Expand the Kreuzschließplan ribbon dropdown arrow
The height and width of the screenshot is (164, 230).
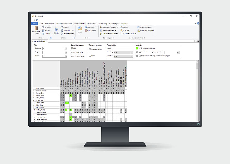pos(116,31)
